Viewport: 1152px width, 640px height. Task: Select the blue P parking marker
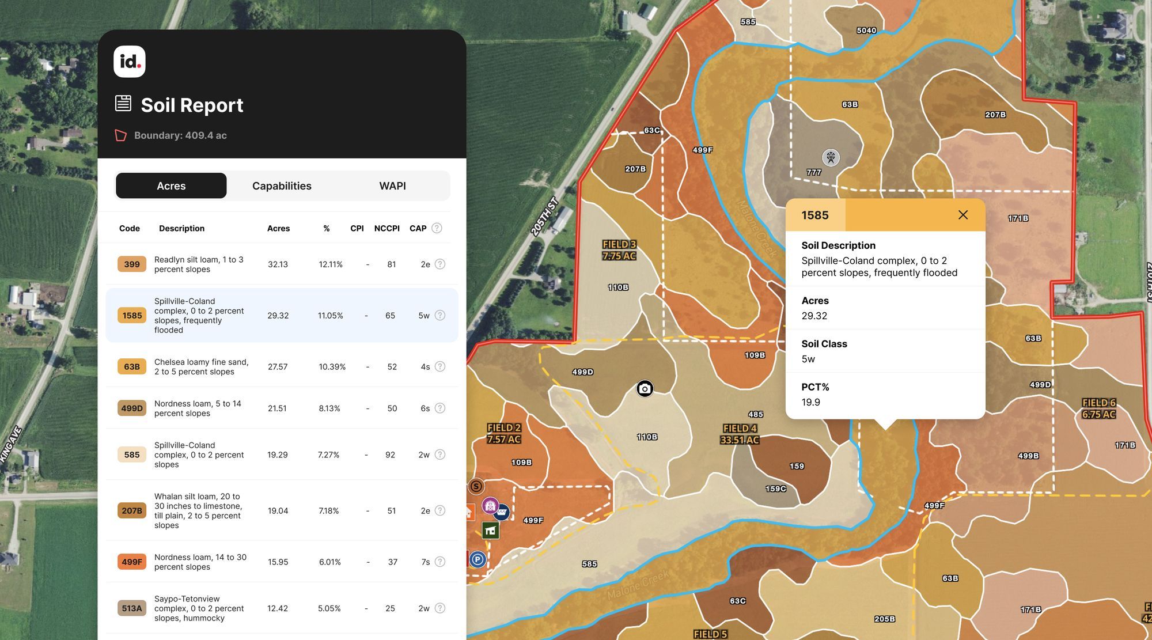click(477, 559)
